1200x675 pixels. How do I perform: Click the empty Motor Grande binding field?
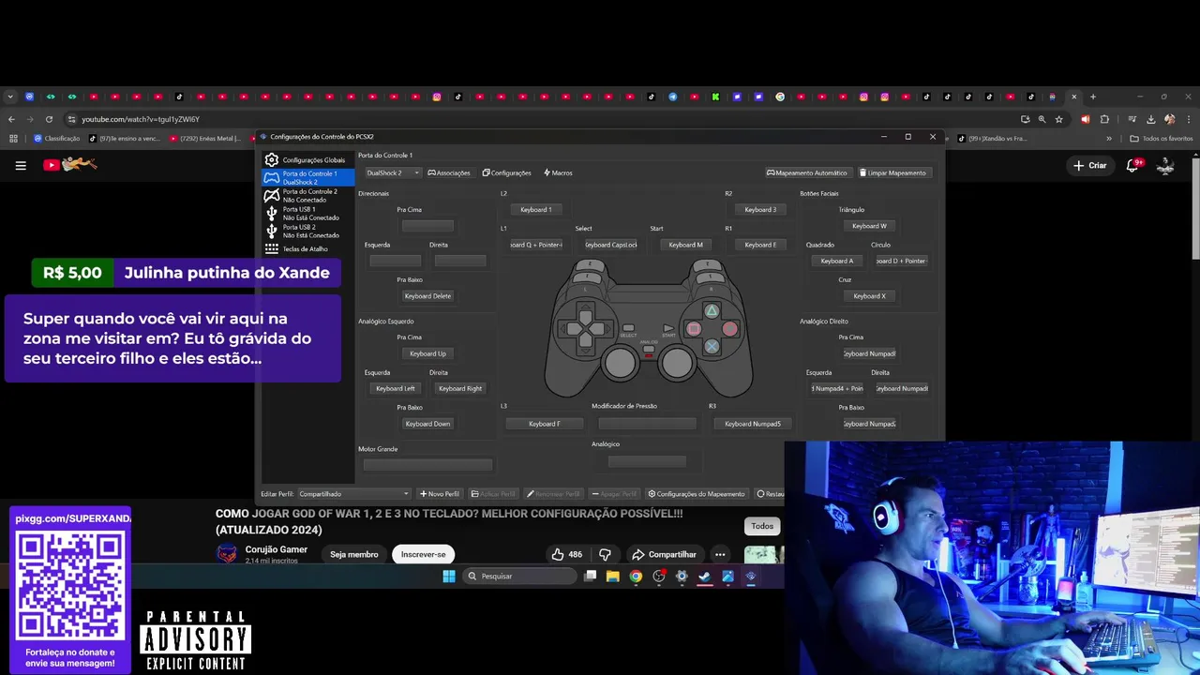pos(427,465)
